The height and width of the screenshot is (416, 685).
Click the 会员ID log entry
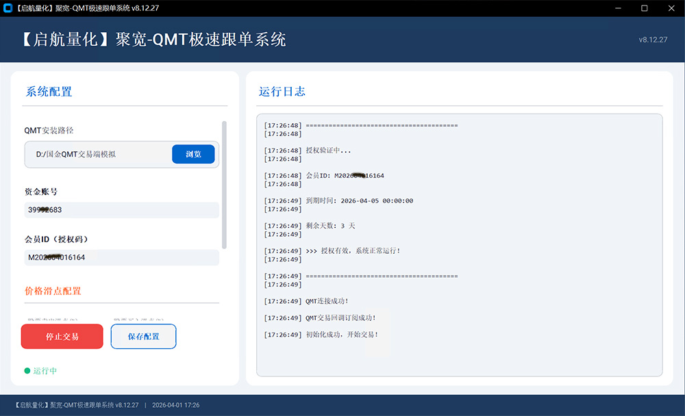(324, 175)
